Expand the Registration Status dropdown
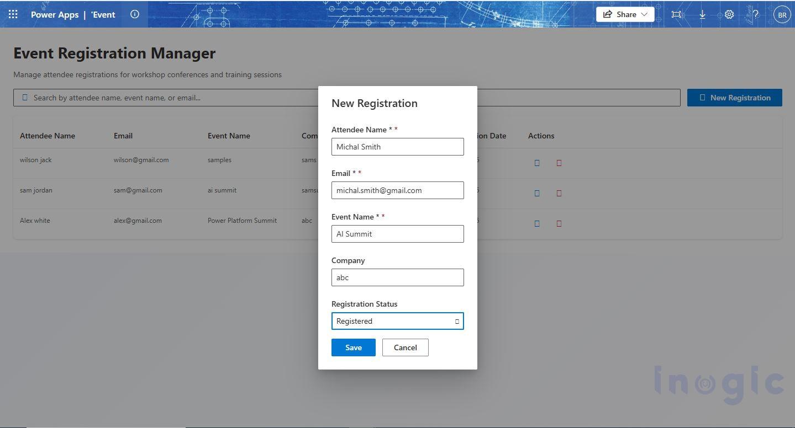Screen dimensions: 795x428 pyautogui.click(x=398, y=321)
